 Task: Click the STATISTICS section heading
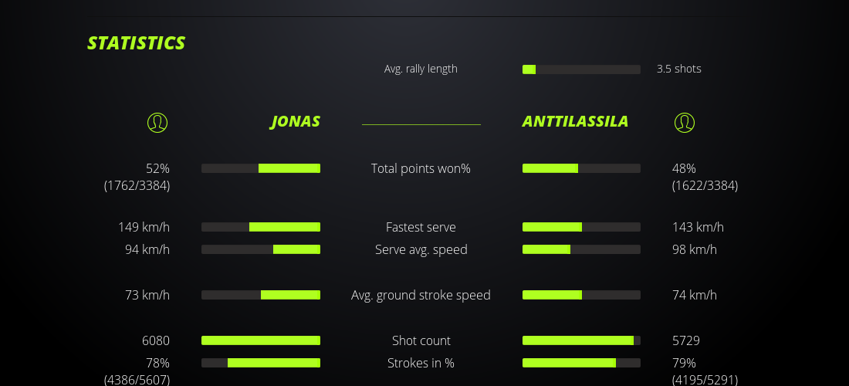(x=137, y=43)
